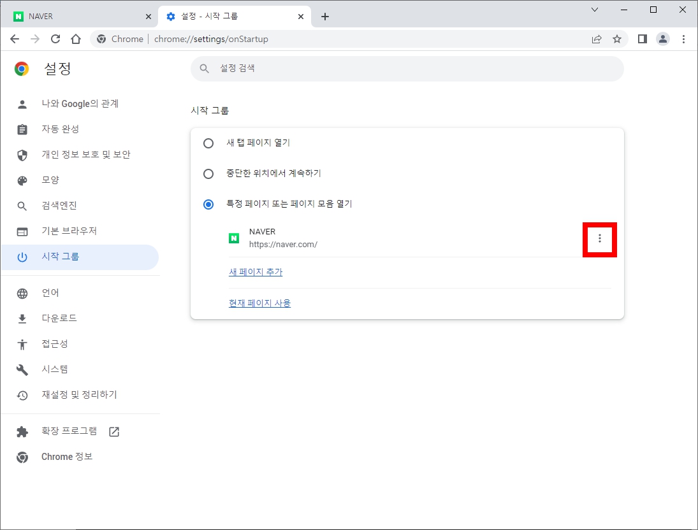
Task: Click the 새 페이지 추가 link
Action: pos(256,271)
